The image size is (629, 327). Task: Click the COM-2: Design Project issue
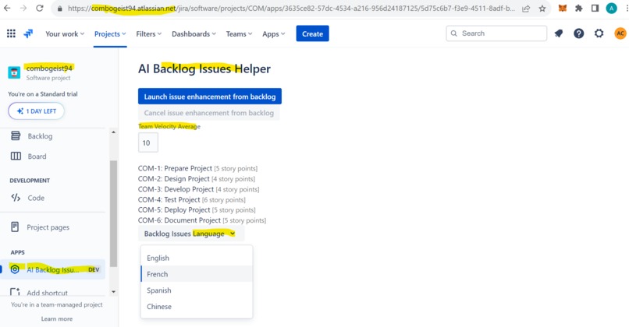197,178
